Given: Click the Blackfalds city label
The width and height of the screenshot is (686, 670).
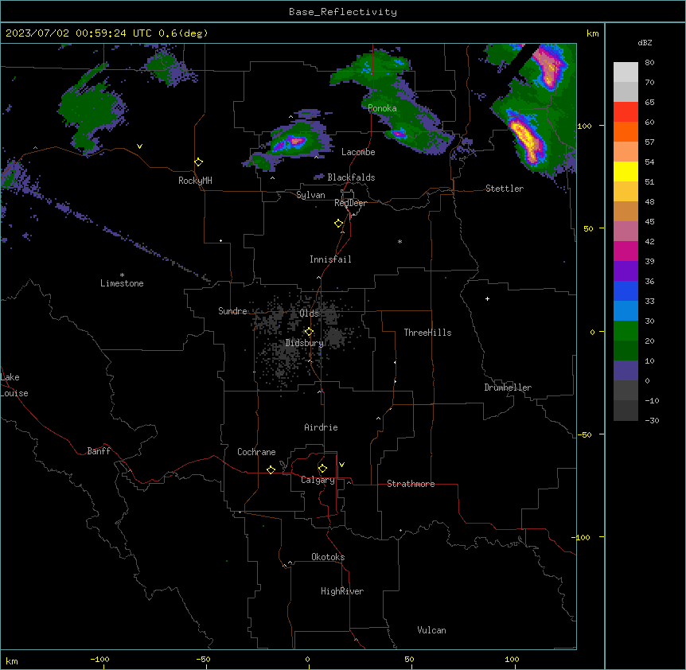Looking at the screenshot, I should [x=351, y=177].
